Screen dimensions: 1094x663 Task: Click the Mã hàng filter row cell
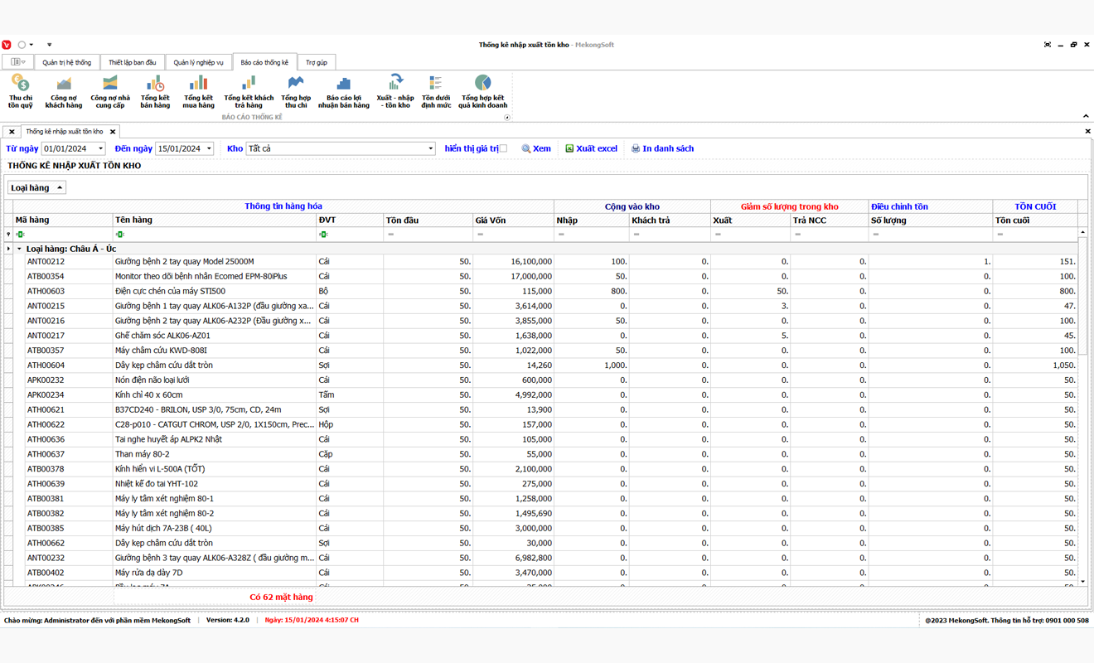pos(63,235)
